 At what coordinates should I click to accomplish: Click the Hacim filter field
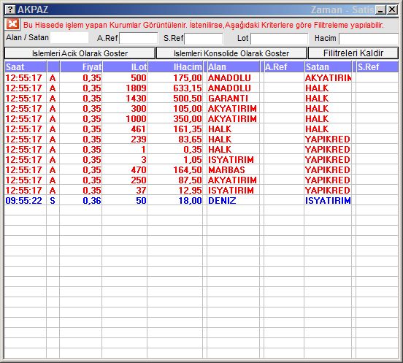click(x=369, y=39)
